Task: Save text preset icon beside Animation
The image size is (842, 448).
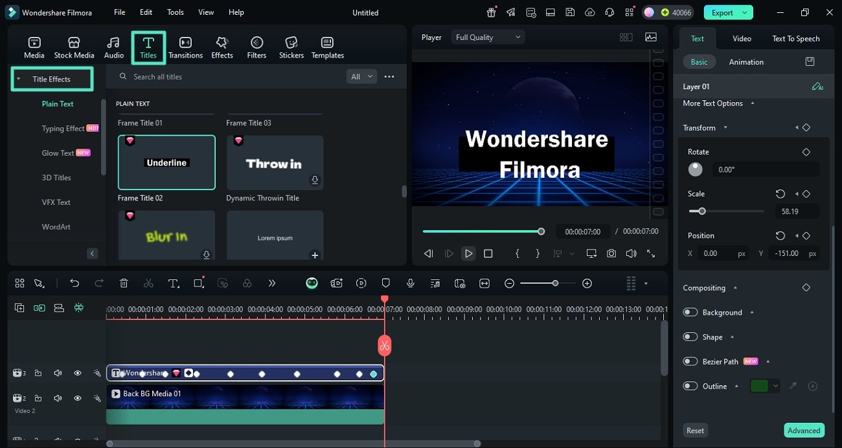Action: coord(810,61)
